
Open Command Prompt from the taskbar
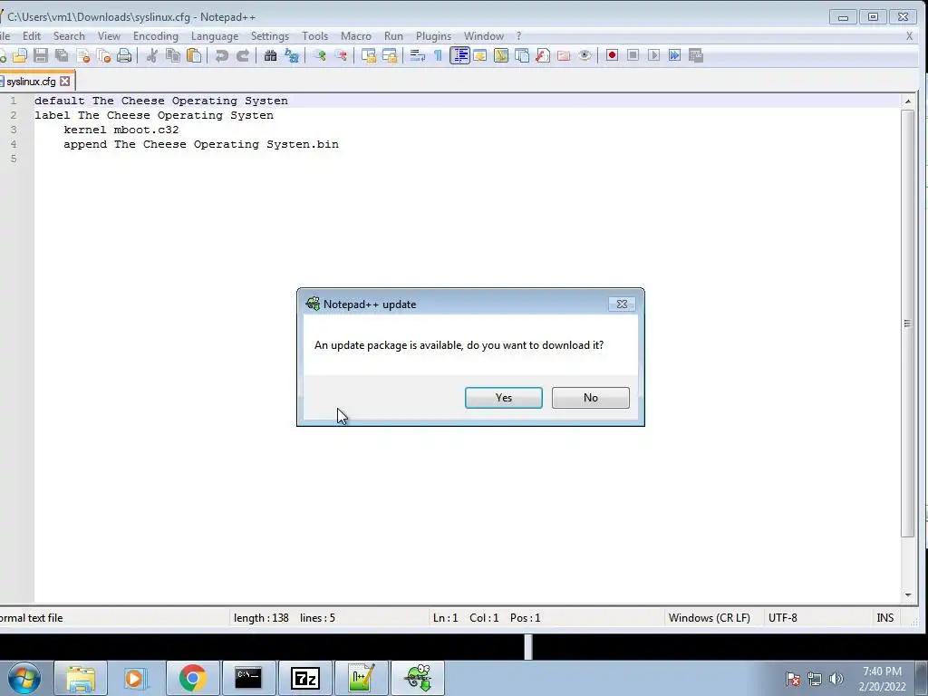click(x=248, y=678)
